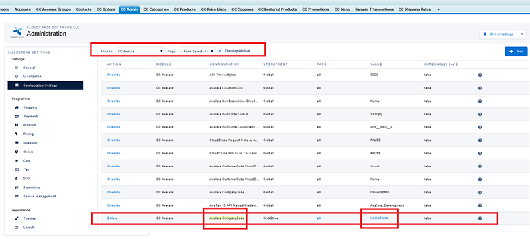Viewport: 530px width, 239px height.
Task: Click the Localization globe icon
Action: point(16,77)
